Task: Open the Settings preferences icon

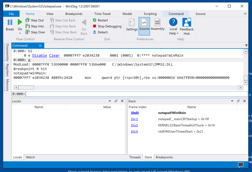Action: (x=132, y=23)
